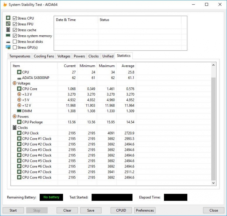Click the CPU temperature row chip icon
This screenshot has width=227, height=216.
click(x=19, y=72)
